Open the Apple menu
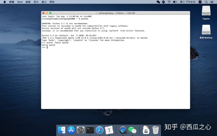This screenshot has width=217, height=136. 5,2
